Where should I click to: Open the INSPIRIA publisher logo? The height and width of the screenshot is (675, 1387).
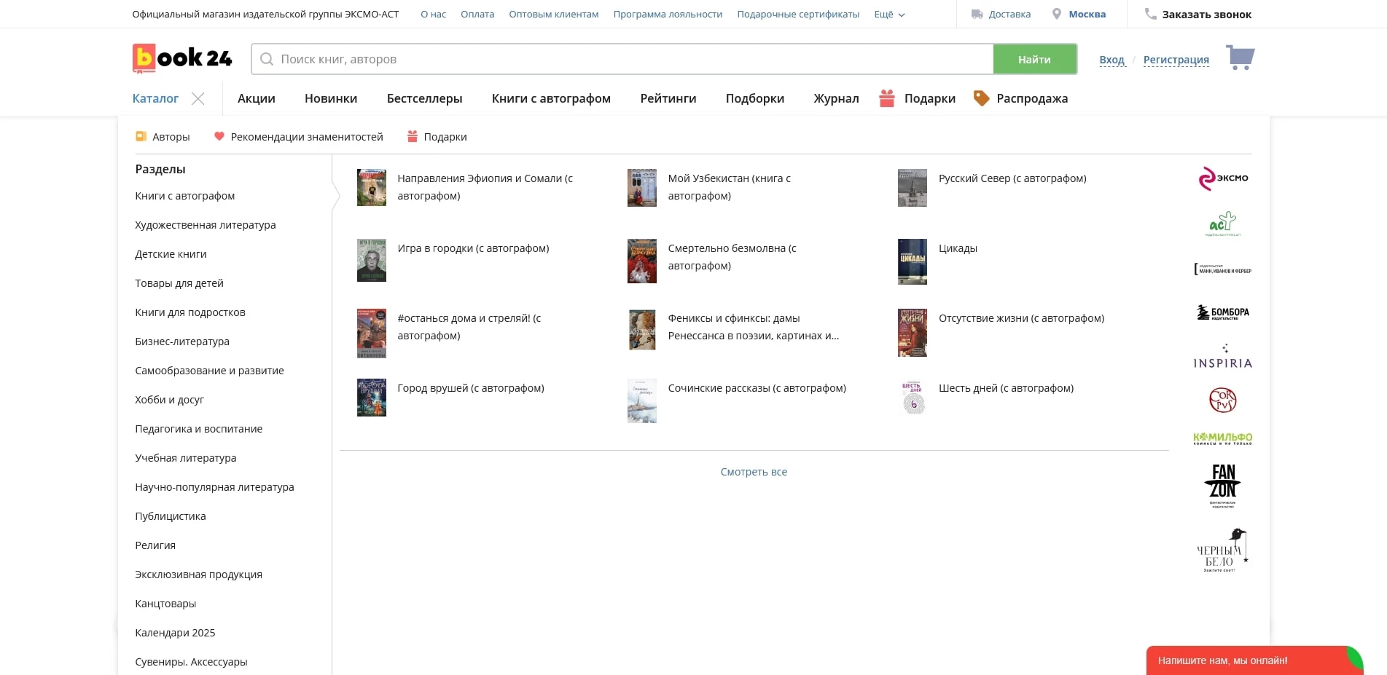click(x=1223, y=357)
